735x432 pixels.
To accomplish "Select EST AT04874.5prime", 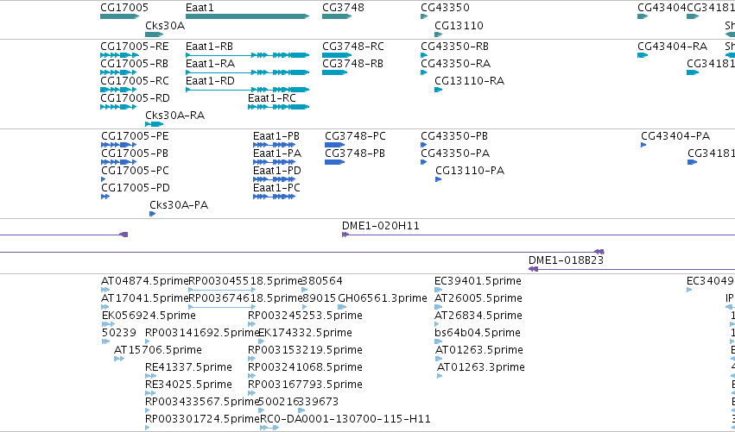I will click(x=105, y=291).
